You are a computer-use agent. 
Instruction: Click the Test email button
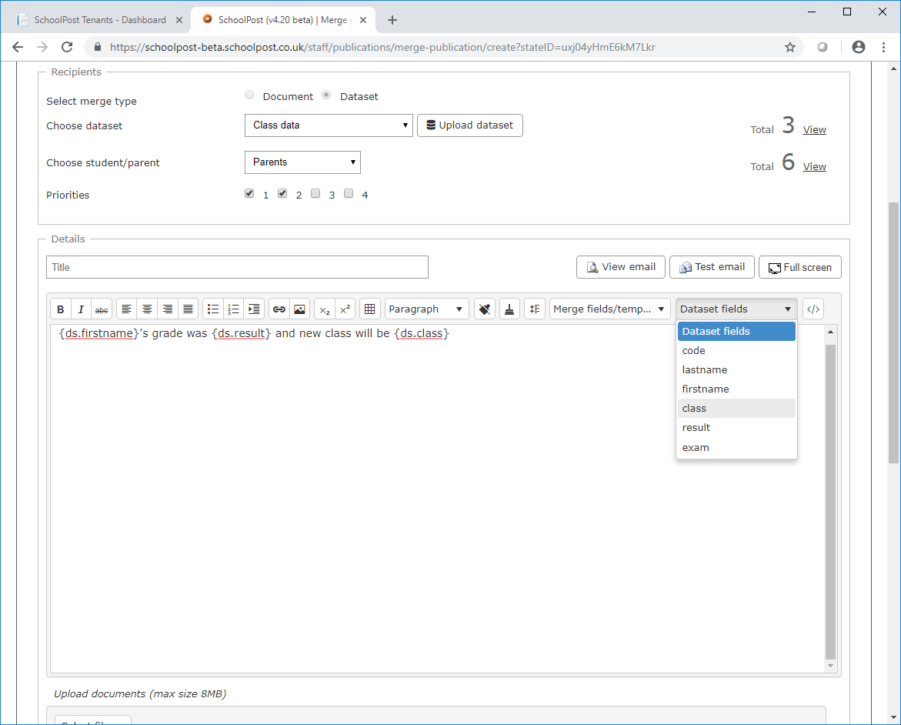[x=712, y=267]
